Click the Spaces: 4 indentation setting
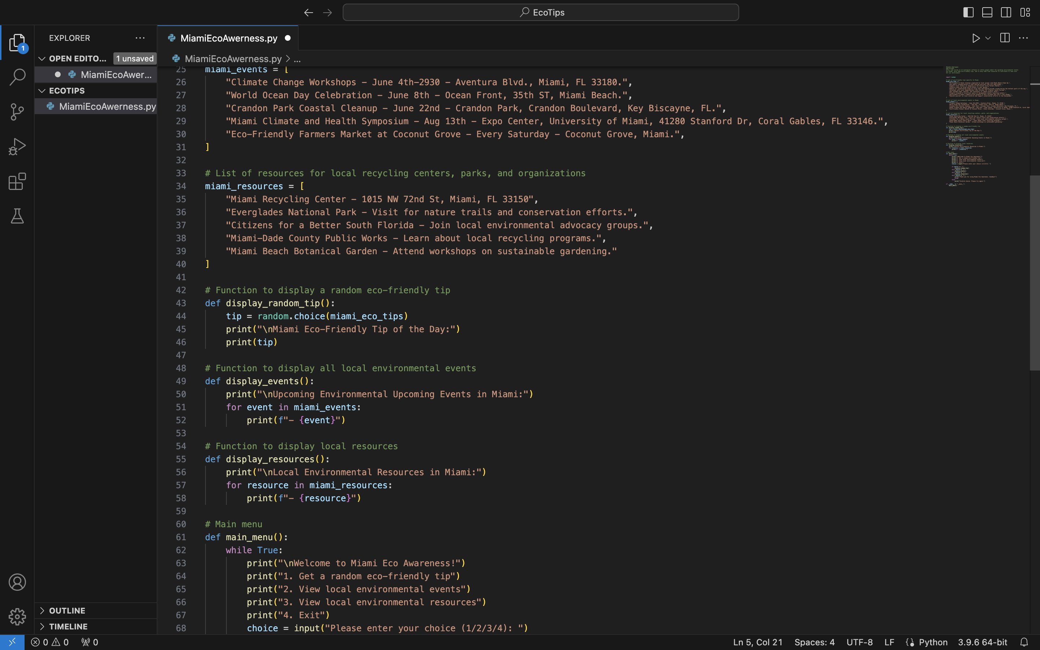 [x=814, y=642]
